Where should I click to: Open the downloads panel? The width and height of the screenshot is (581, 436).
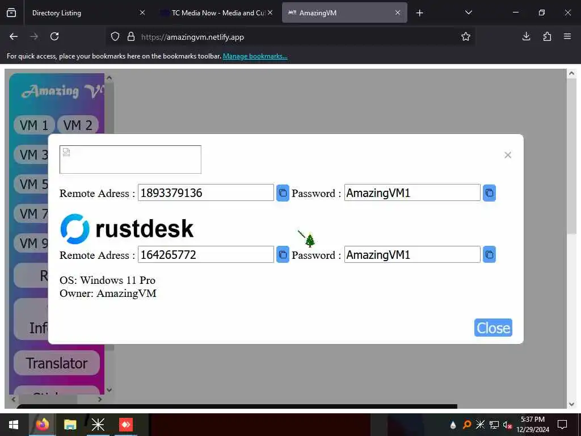(x=526, y=36)
